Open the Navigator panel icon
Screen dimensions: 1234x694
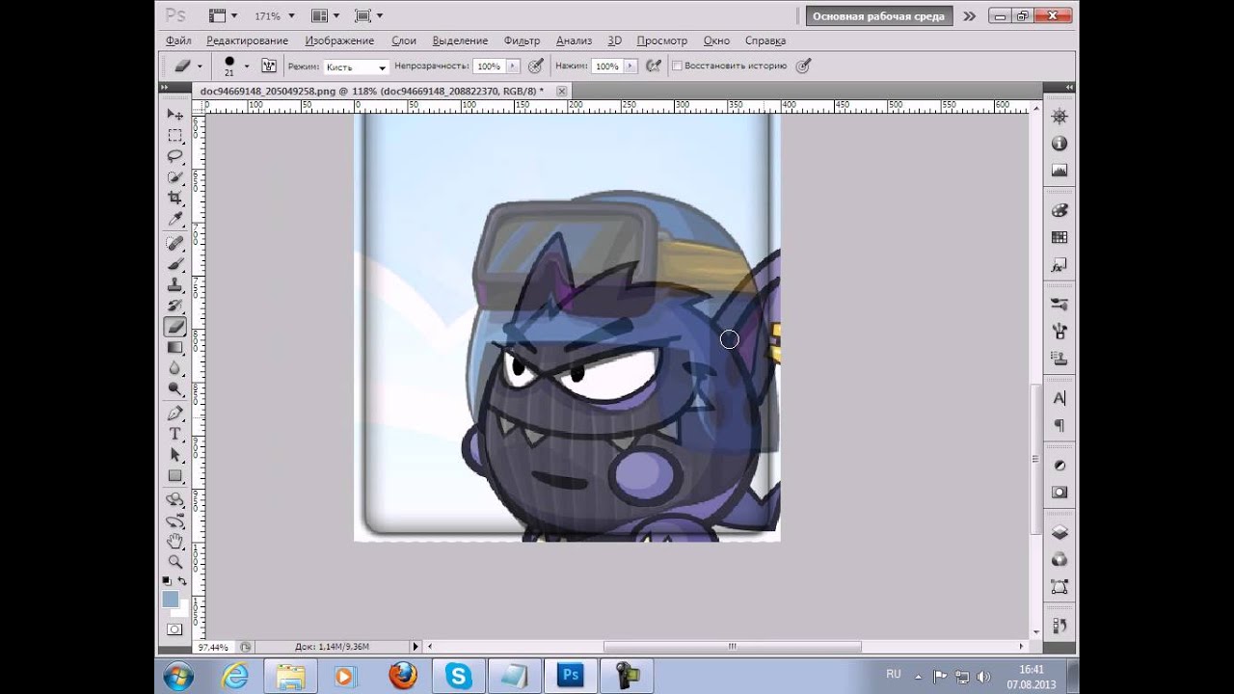point(1060,116)
